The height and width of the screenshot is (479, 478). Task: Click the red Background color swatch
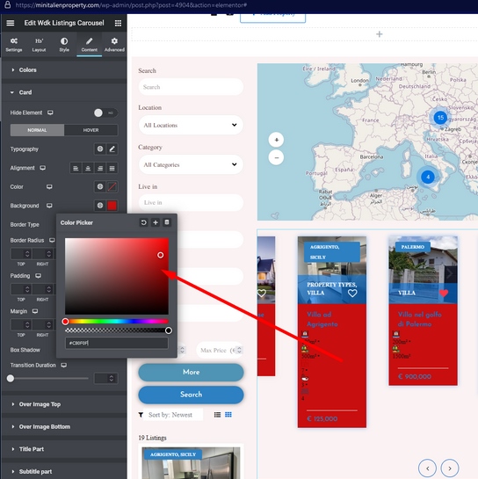point(112,206)
